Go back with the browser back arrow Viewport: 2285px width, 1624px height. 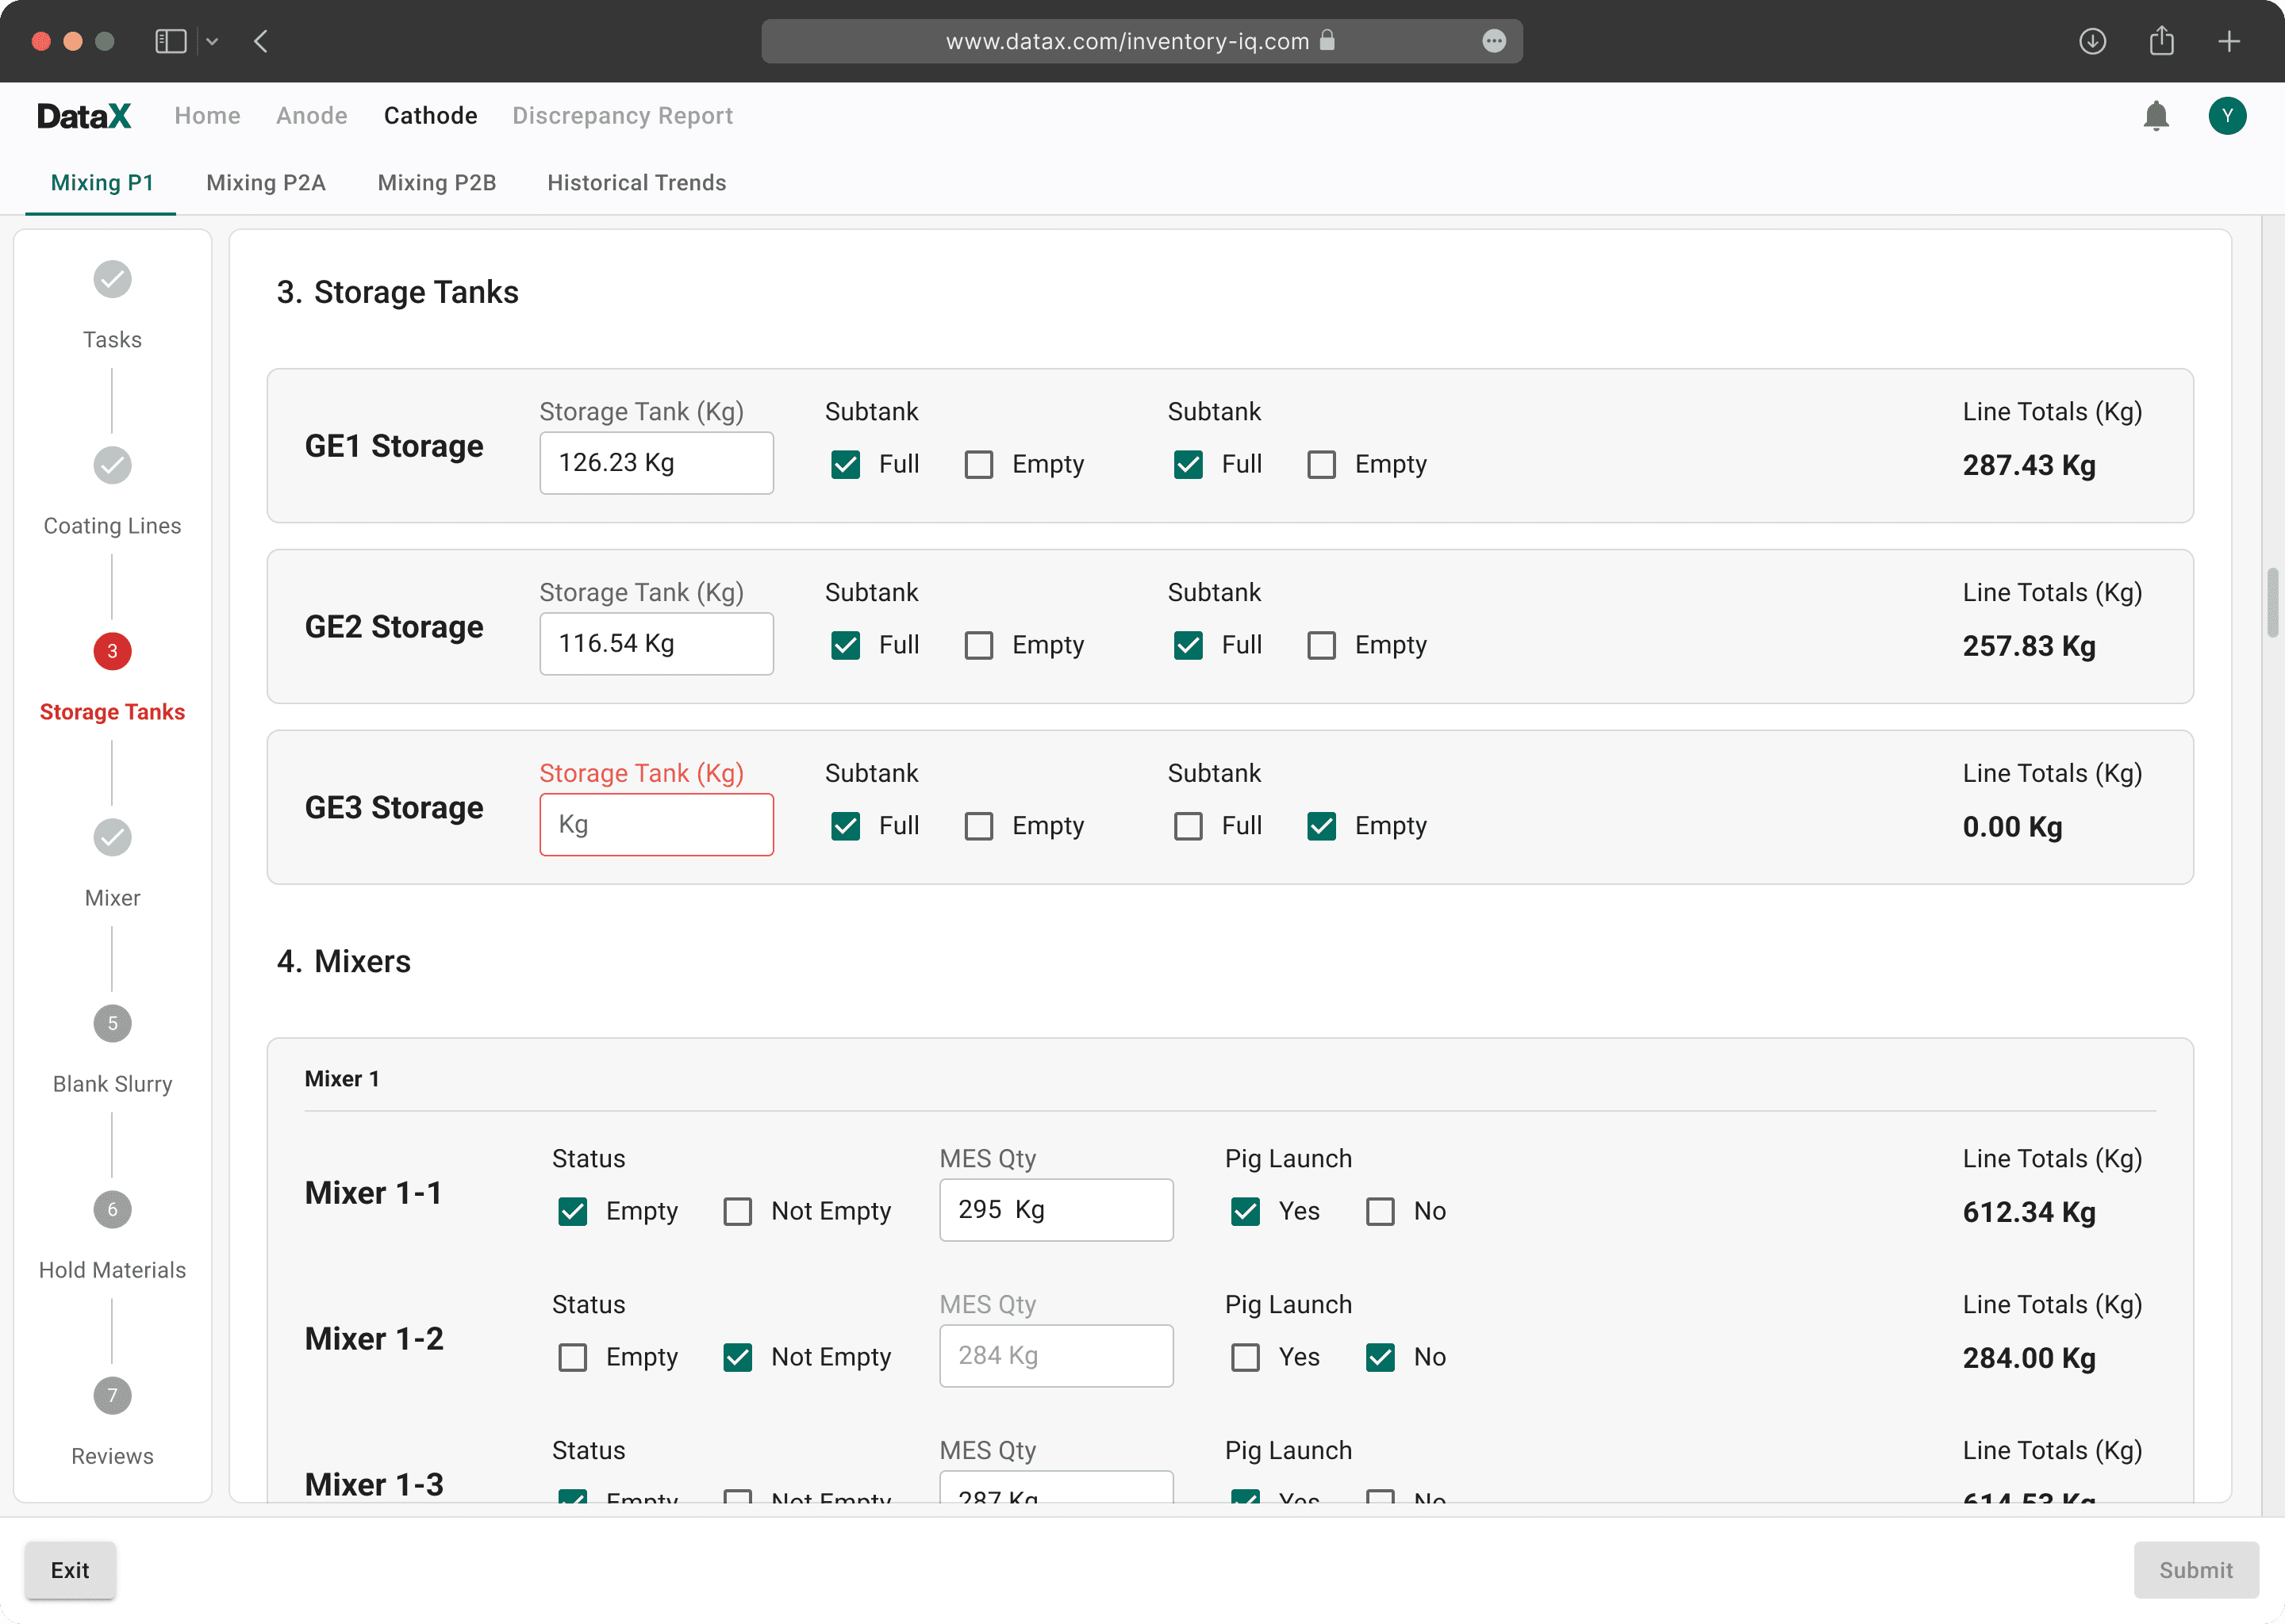click(261, 41)
